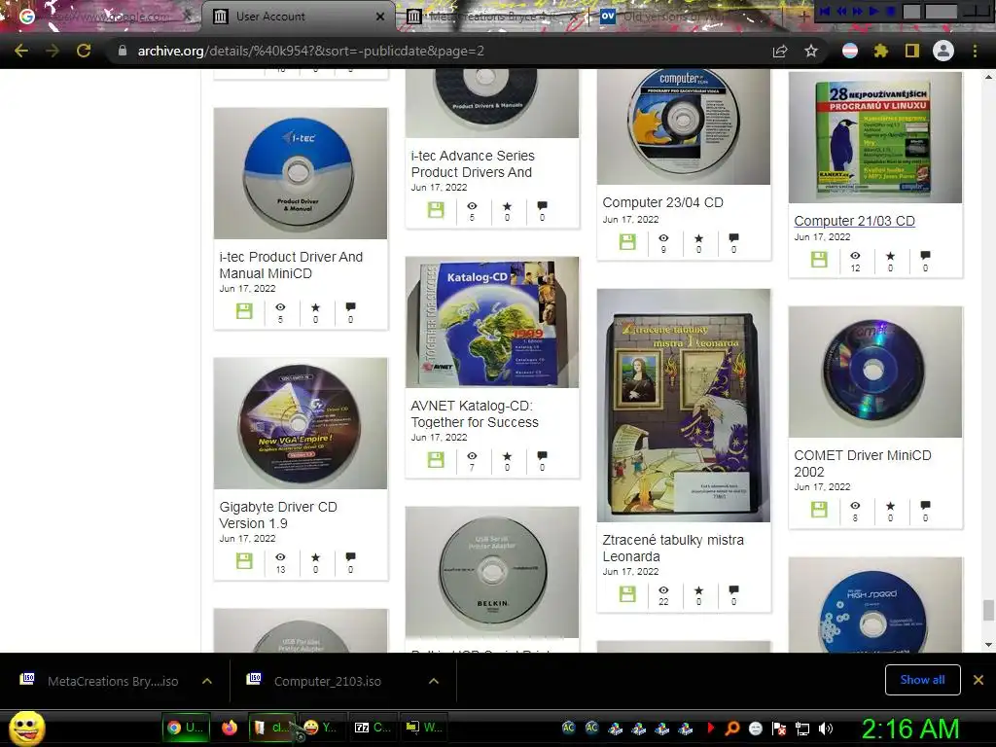Favorite i-tec Advance Series with its star
Image resolution: width=996 pixels, height=747 pixels.
pos(507,206)
